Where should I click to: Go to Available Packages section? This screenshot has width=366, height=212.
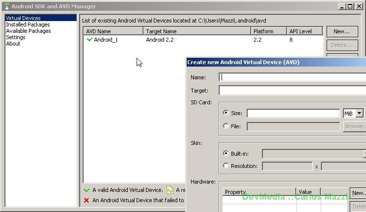28,31
